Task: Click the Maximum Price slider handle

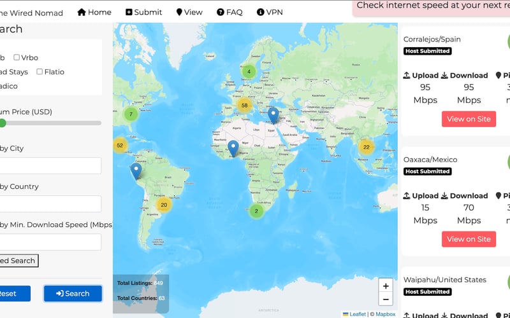Action: point(3,123)
